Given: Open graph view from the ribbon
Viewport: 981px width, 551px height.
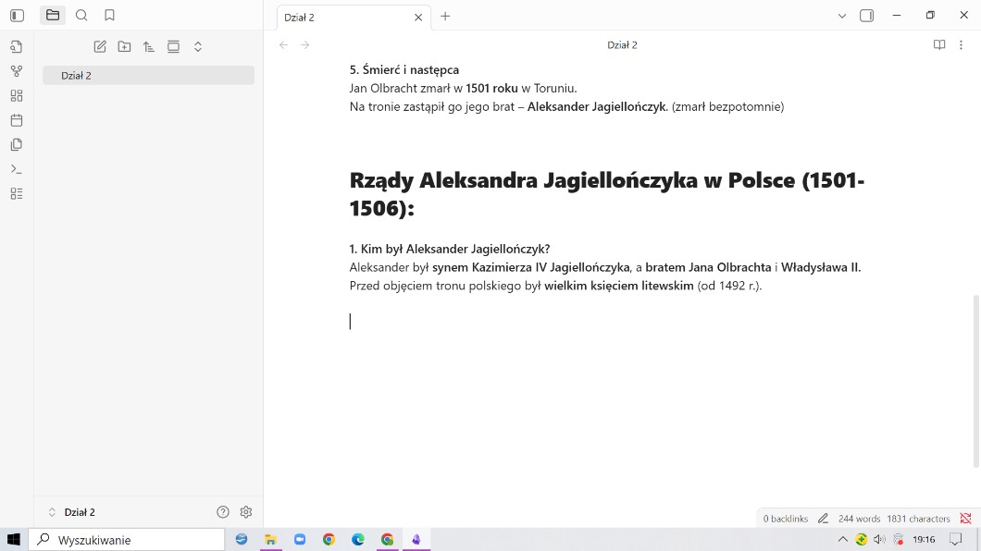Looking at the screenshot, I should (x=17, y=71).
